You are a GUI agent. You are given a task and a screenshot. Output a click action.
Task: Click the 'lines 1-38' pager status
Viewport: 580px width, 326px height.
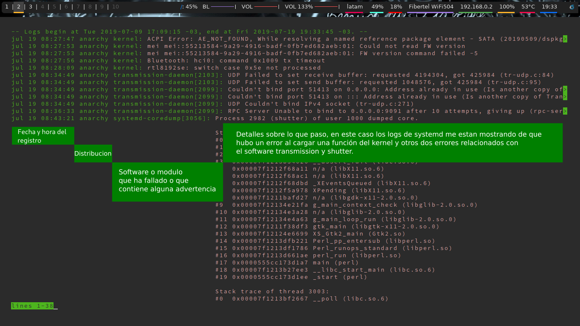(x=32, y=306)
